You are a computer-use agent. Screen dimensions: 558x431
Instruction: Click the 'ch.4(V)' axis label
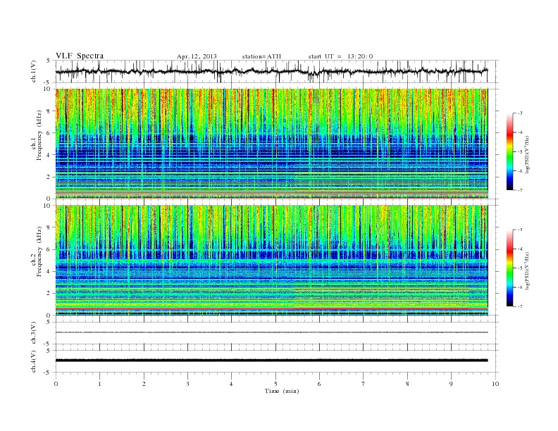[x=34, y=361]
